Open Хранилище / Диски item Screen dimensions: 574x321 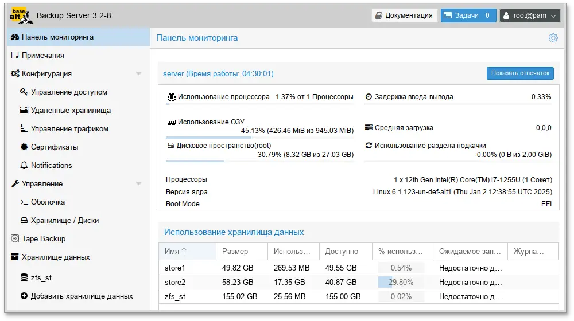point(64,221)
